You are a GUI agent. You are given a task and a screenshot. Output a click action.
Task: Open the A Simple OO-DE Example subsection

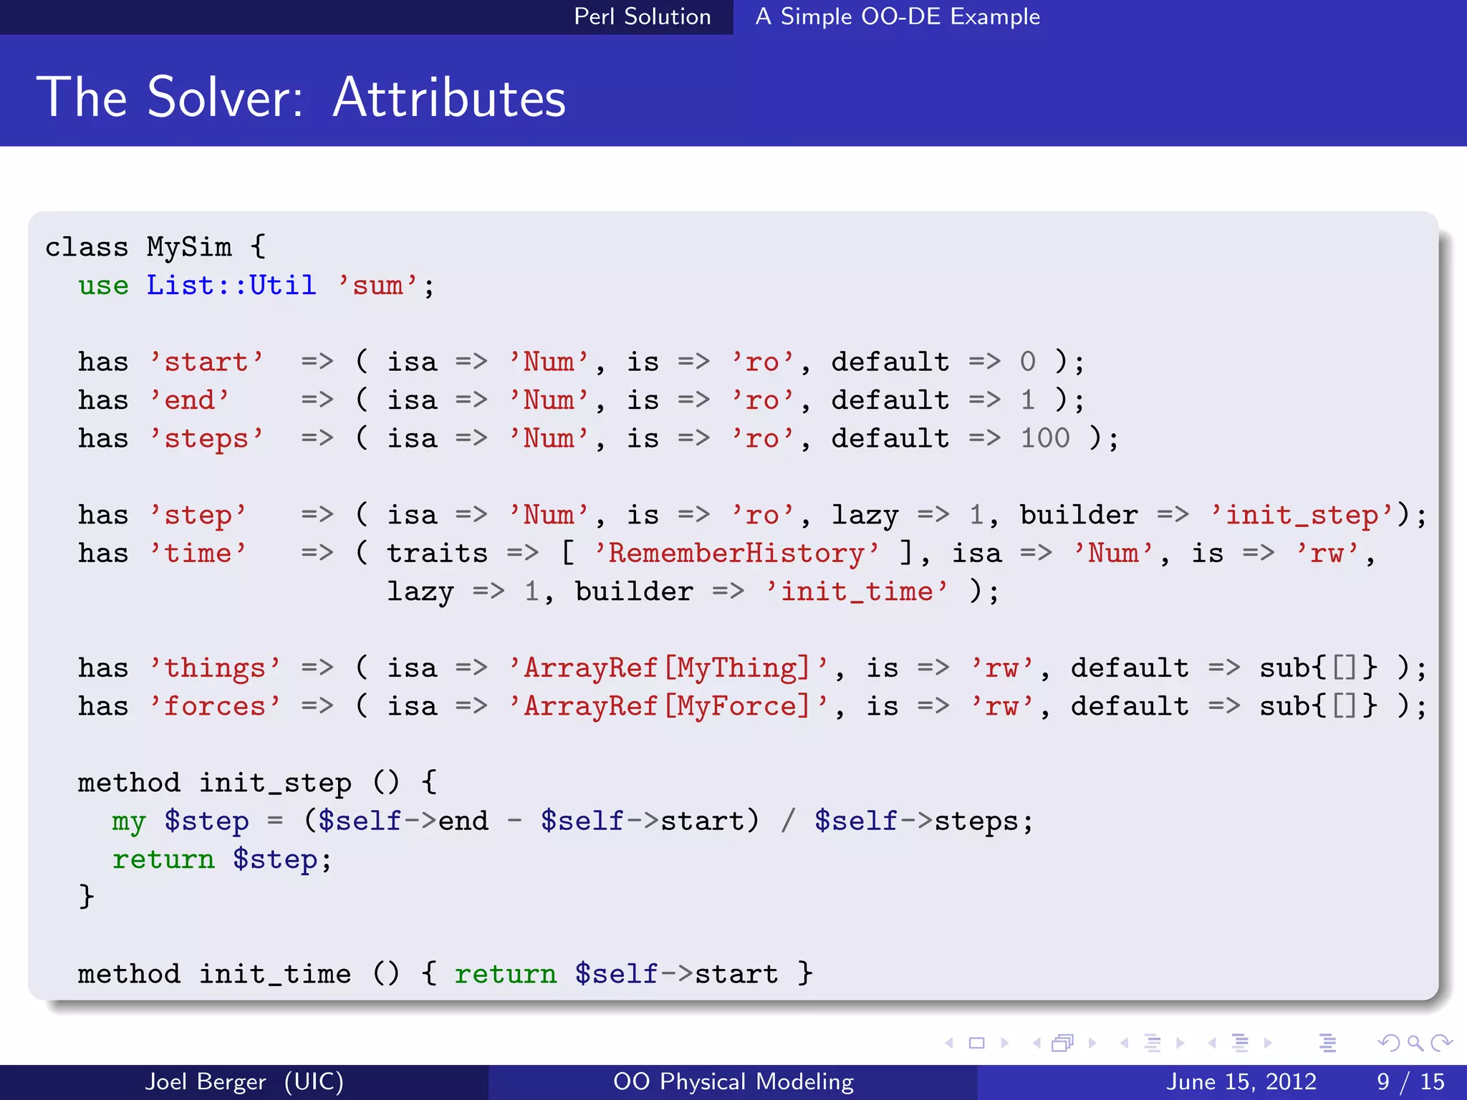tap(898, 16)
